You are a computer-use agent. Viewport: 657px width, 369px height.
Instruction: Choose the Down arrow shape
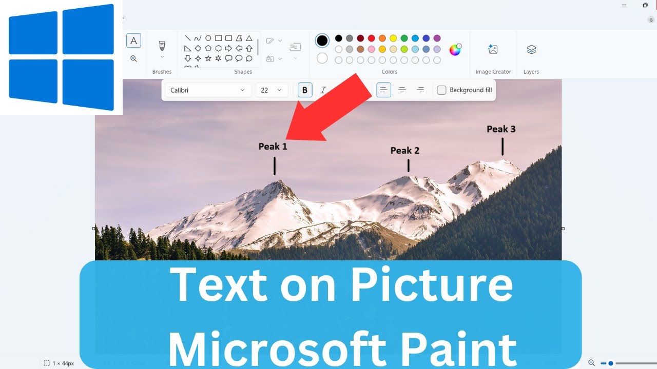pos(188,58)
